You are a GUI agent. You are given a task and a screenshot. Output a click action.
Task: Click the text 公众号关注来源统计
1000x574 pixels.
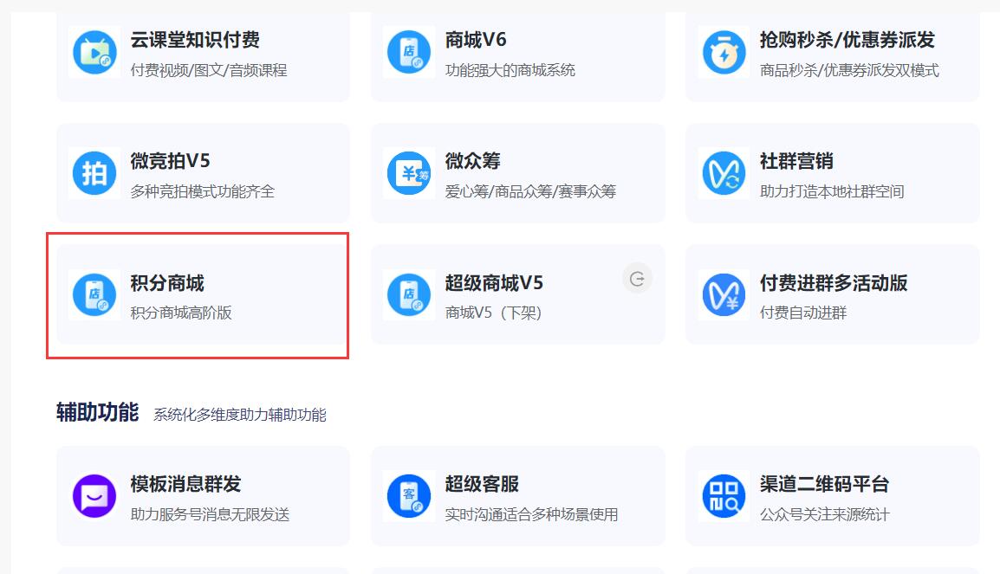coord(825,514)
